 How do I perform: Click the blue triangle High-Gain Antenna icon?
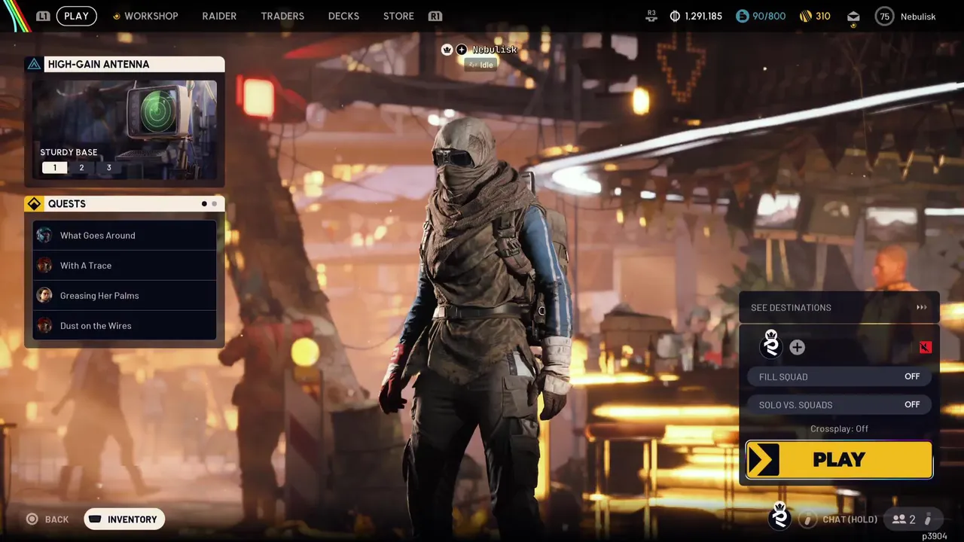[34, 64]
